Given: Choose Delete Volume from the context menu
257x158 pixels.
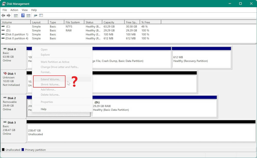Looking at the screenshot, I should pos(50,95).
